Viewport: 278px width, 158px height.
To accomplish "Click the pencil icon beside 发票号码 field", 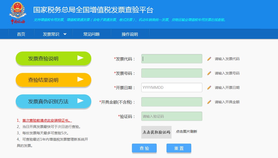I will click(209, 73).
